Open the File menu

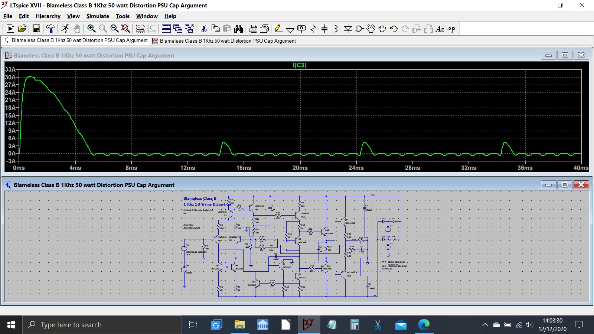[8, 16]
